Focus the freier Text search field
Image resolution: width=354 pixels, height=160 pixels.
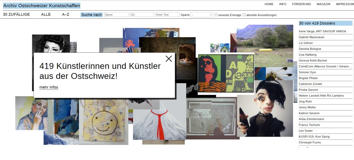pos(167,15)
